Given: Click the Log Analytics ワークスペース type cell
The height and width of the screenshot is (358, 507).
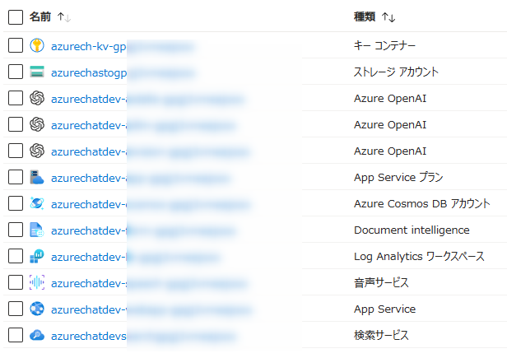Looking at the screenshot, I should (x=420, y=257).
